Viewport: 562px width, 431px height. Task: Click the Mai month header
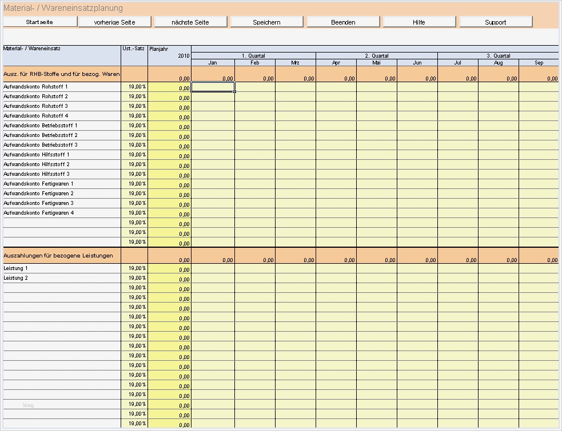coord(377,63)
